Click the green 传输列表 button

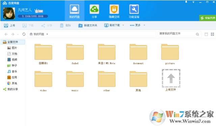[208, 18]
